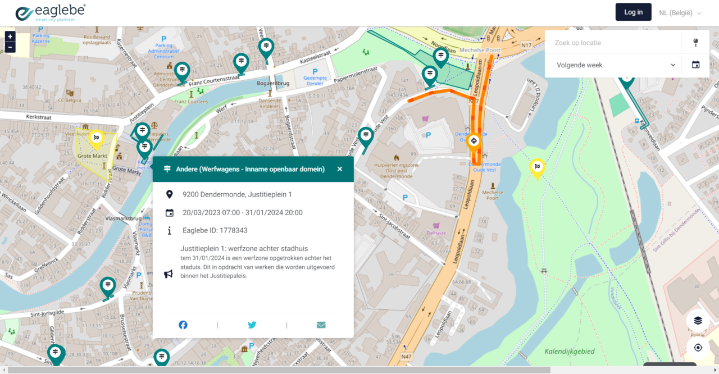Image resolution: width=719 pixels, height=374 pixels.
Task: Select the yellow flag marker on Grote Markt
Action: pyautogui.click(x=97, y=138)
